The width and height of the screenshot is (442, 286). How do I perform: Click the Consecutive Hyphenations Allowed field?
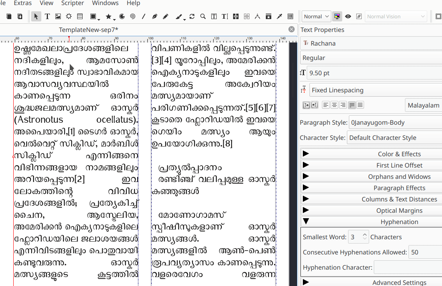425,252
